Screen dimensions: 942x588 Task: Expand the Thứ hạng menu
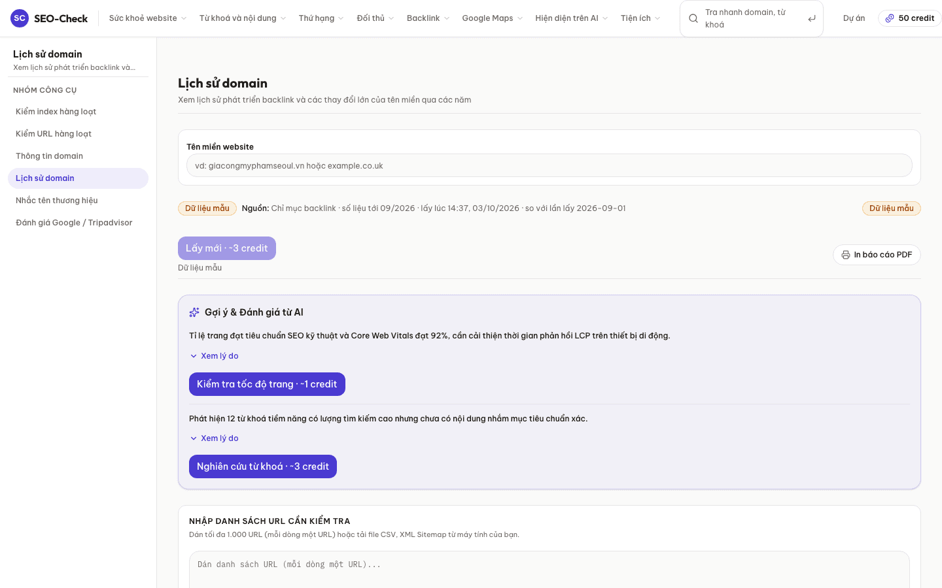(321, 18)
